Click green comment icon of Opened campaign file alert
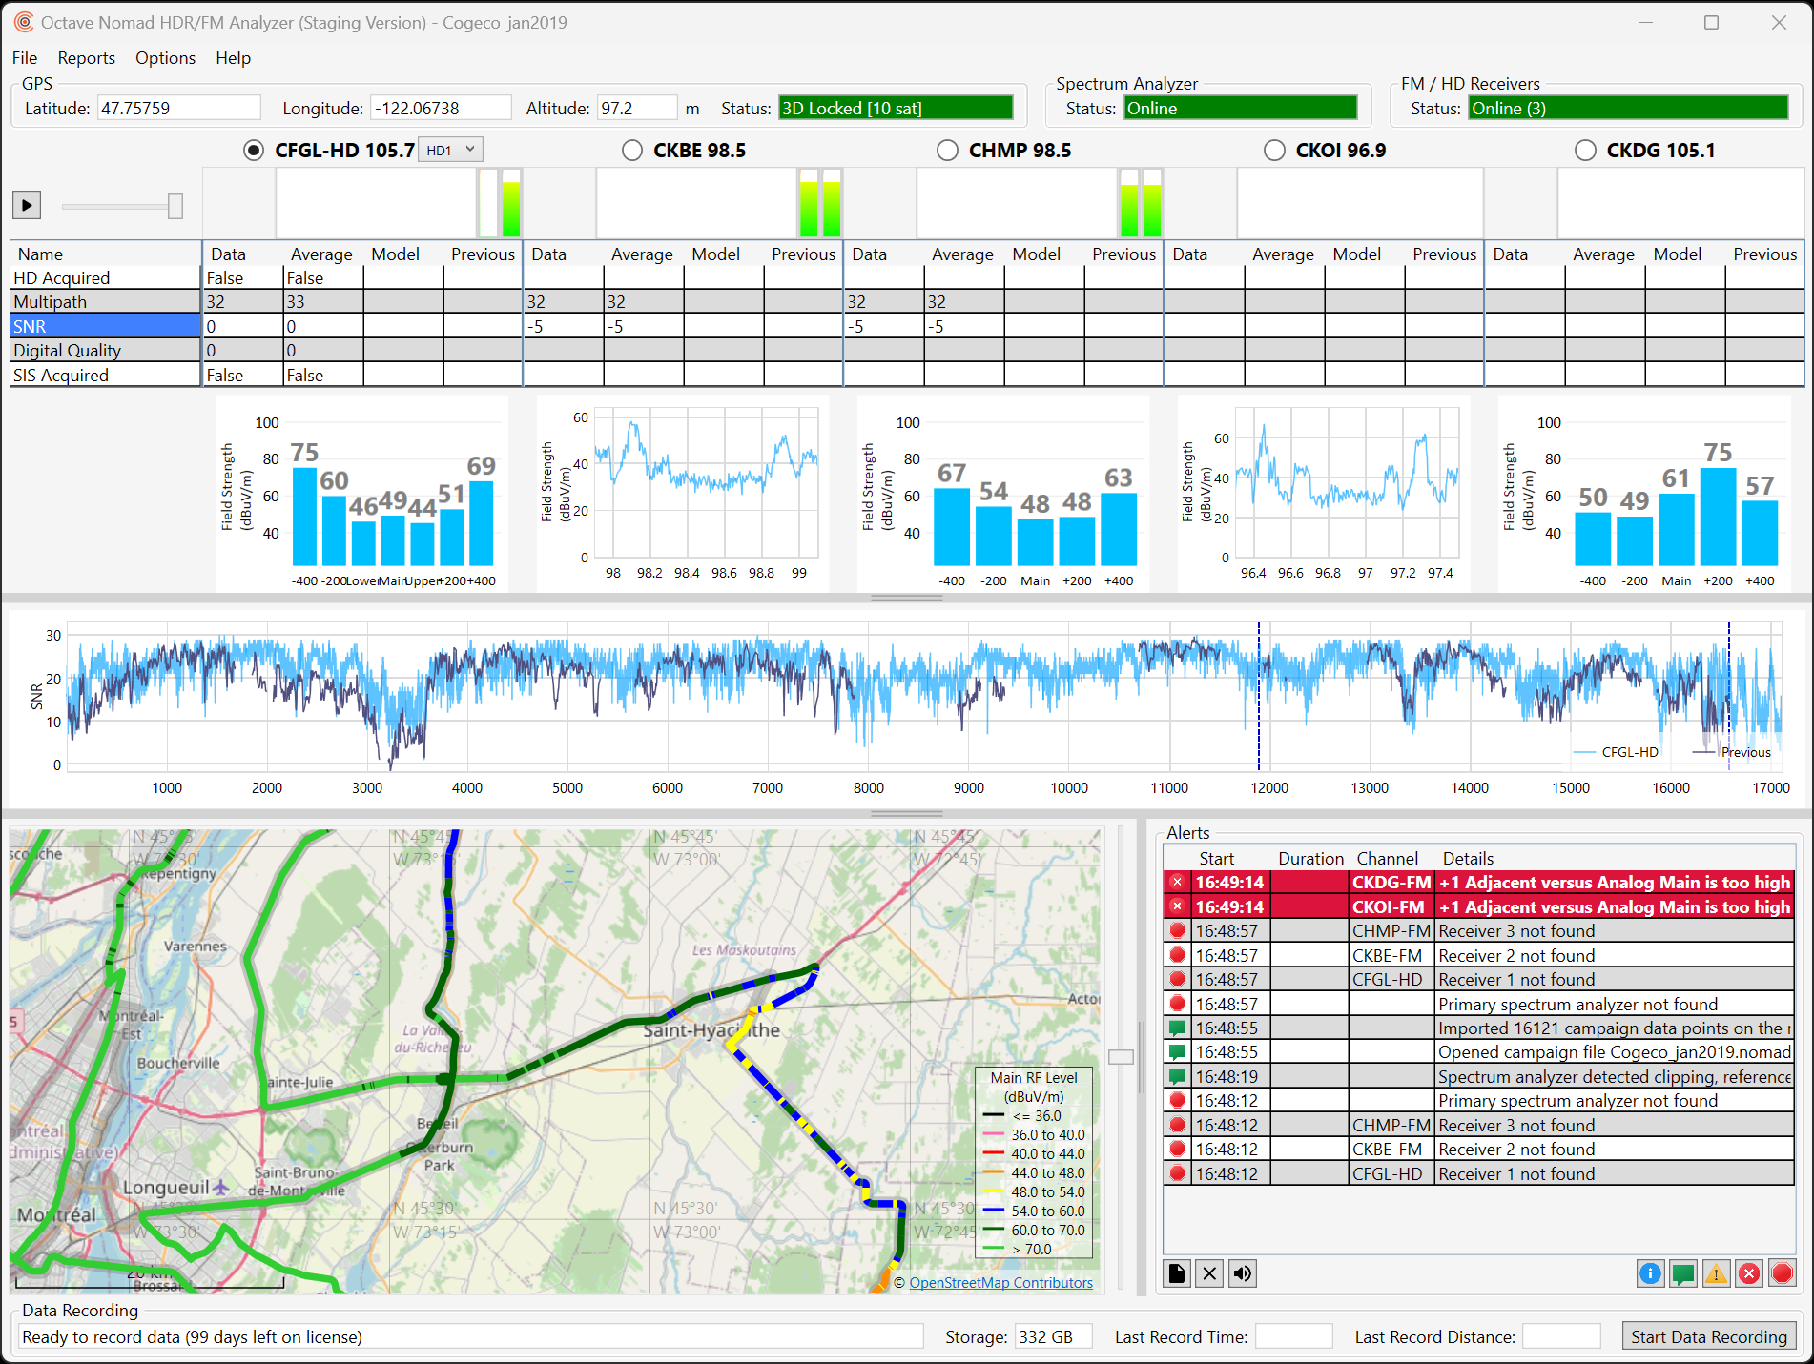This screenshot has width=1814, height=1364. [1177, 1052]
